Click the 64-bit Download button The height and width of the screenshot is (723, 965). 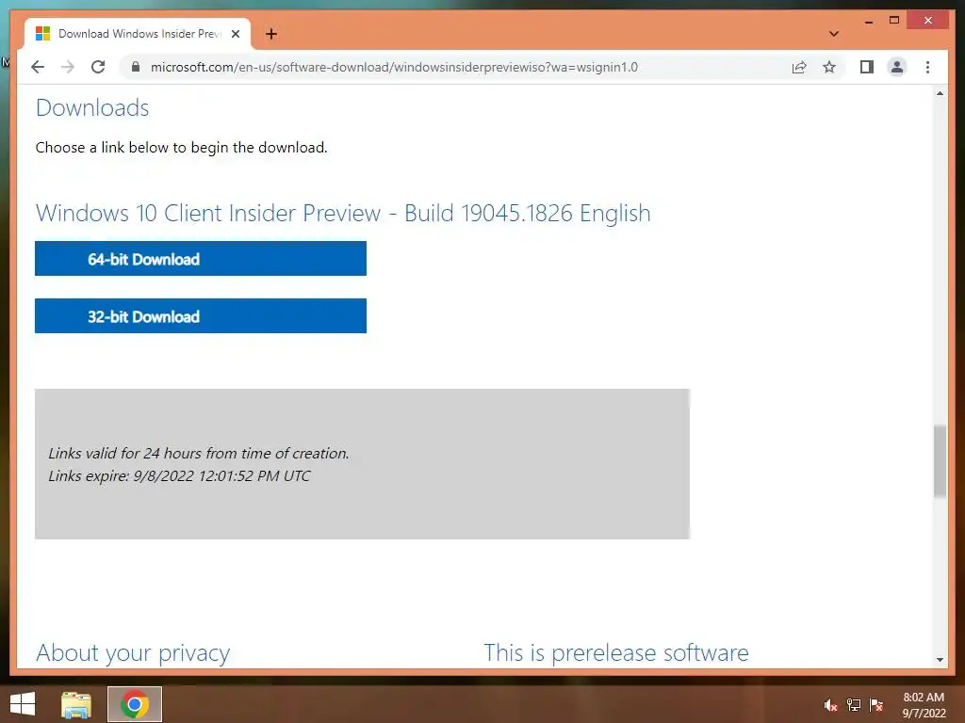(x=201, y=259)
